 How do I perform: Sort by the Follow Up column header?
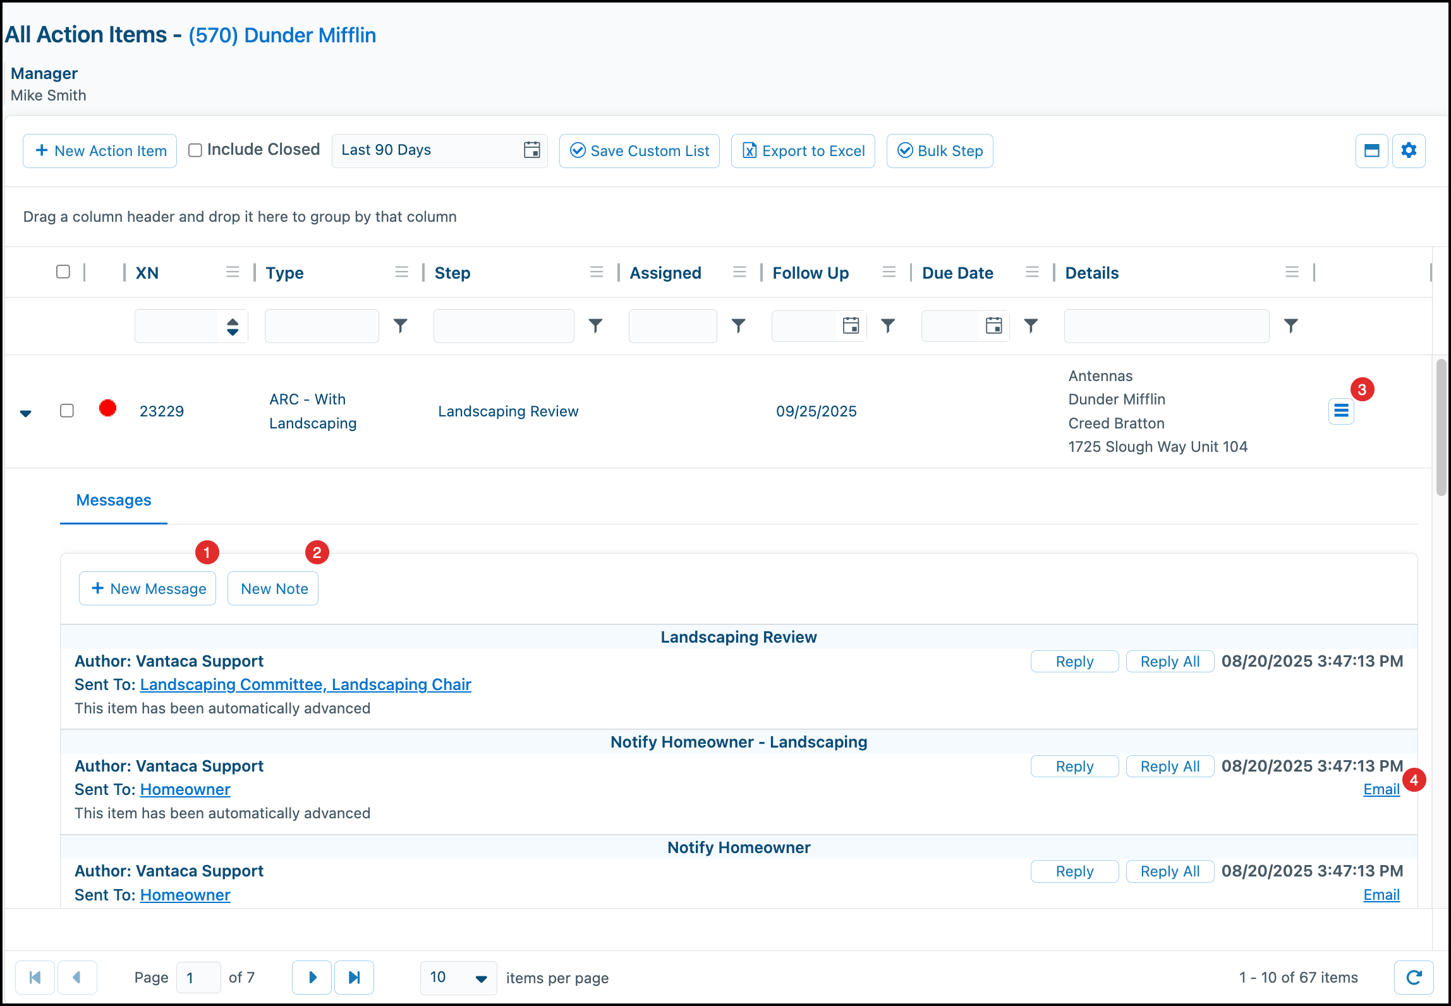pyautogui.click(x=810, y=273)
